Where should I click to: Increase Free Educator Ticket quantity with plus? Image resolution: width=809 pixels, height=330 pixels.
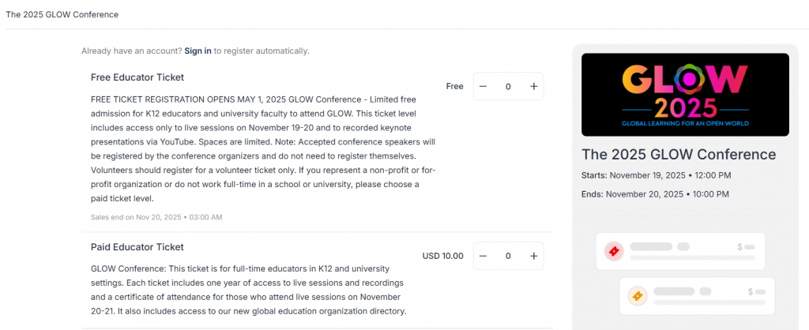pyautogui.click(x=533, y=86)
